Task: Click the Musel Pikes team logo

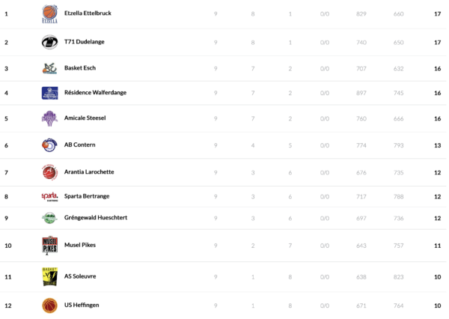Action: point(49,245)
